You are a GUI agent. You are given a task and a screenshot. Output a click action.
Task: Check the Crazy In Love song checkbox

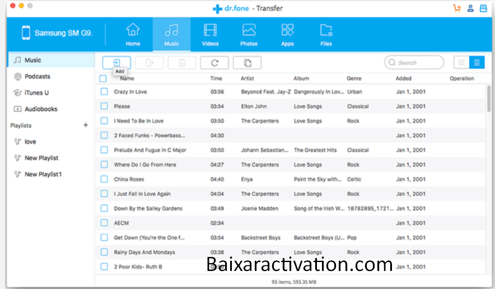104,92
